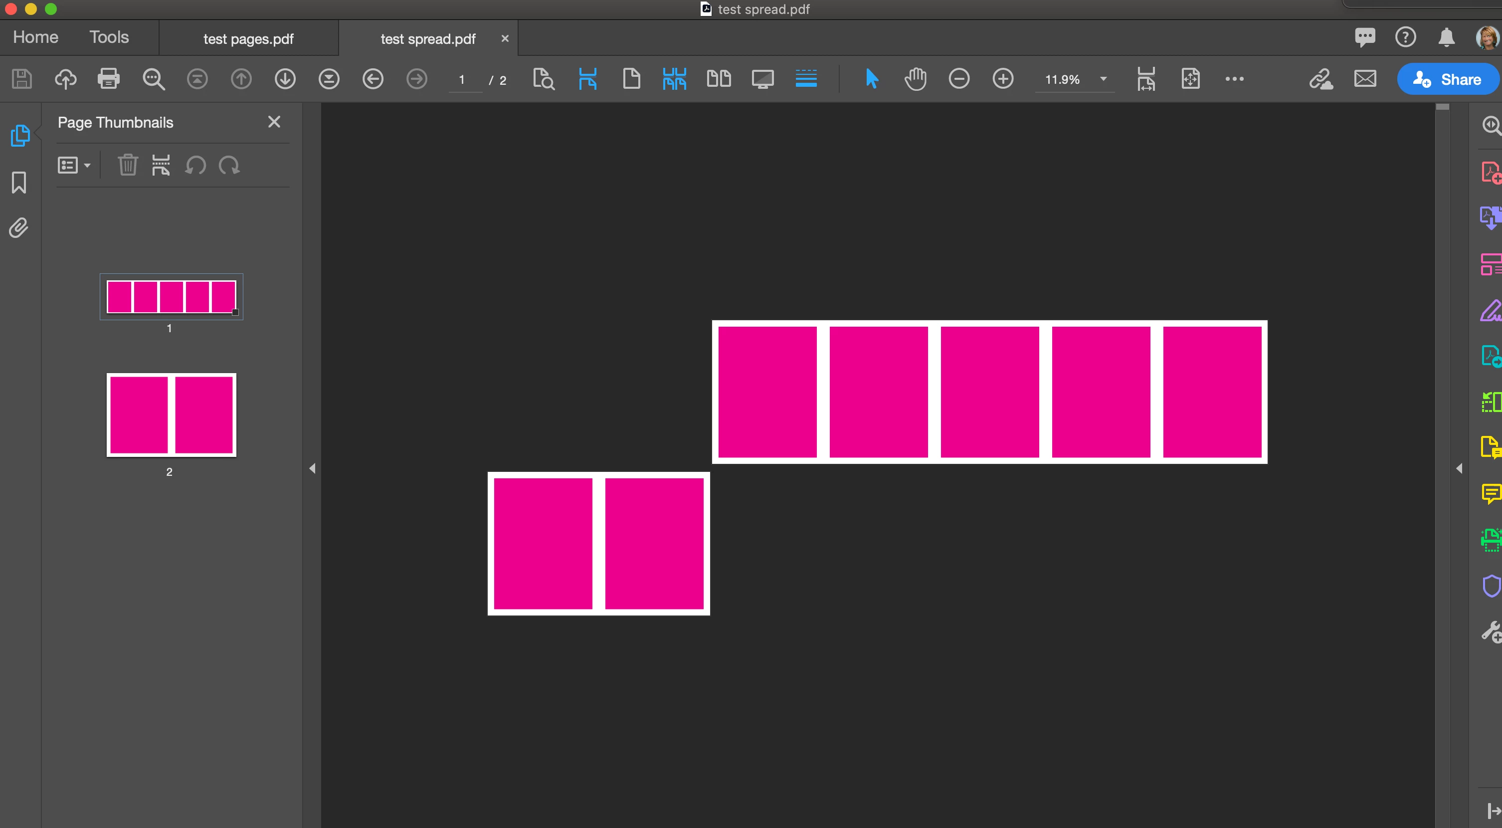Click the Print file icon
Screen dimensions: 1502x828
(x=108, y=79)
